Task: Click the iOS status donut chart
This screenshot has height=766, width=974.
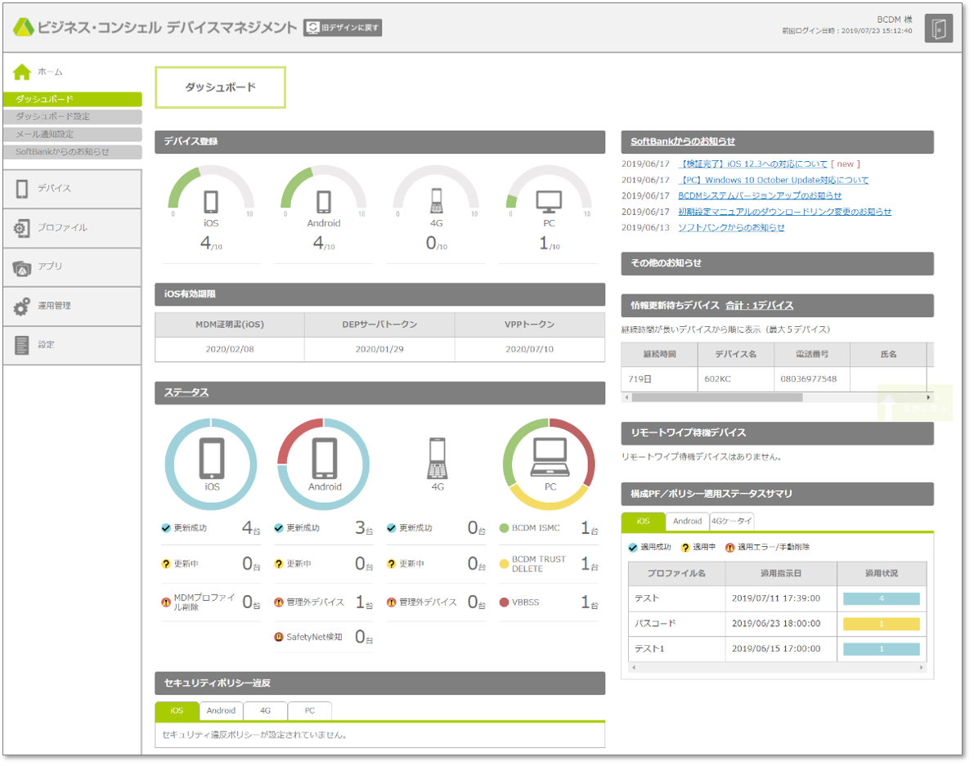Action: click(x=212, y=463)
